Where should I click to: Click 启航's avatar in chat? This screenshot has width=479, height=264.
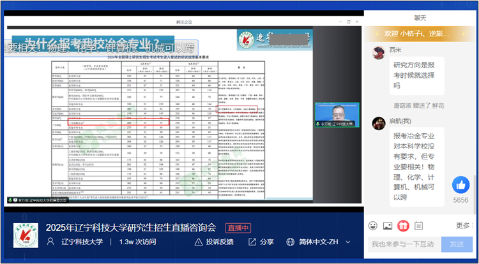pos(377,122)
